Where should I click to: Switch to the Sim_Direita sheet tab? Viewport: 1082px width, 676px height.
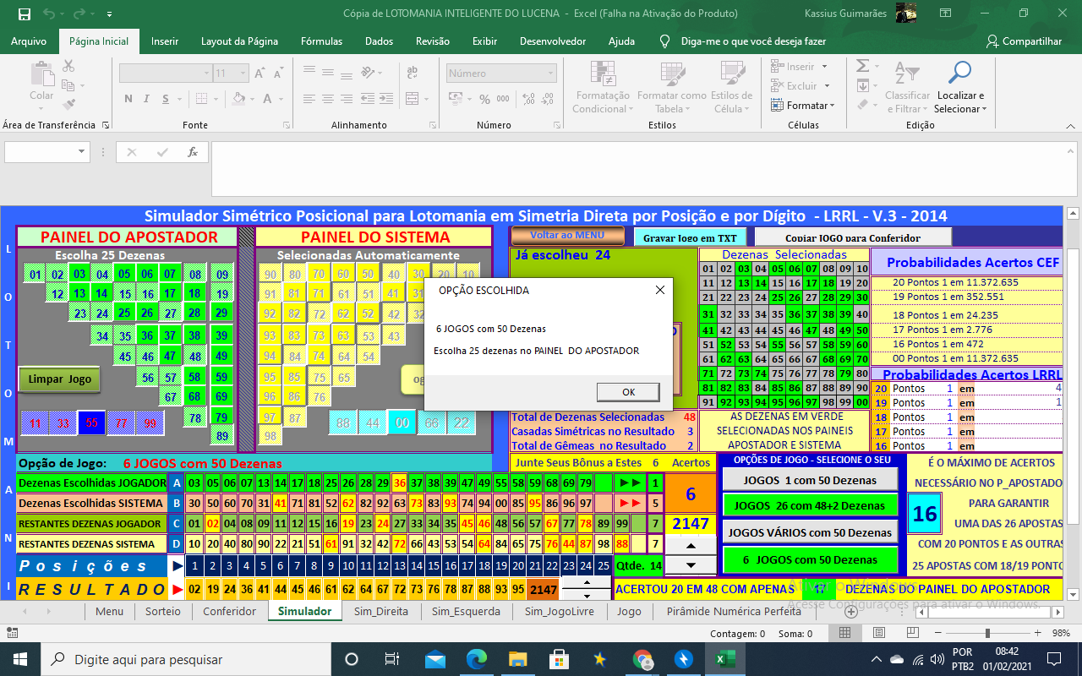[x=380, y=611]
